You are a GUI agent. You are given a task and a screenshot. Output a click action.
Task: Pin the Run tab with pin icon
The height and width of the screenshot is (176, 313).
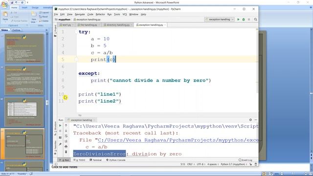[x=60, y=144]
